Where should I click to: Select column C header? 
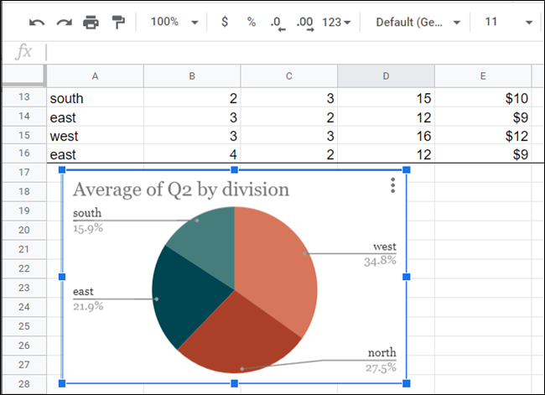point(288,76)
